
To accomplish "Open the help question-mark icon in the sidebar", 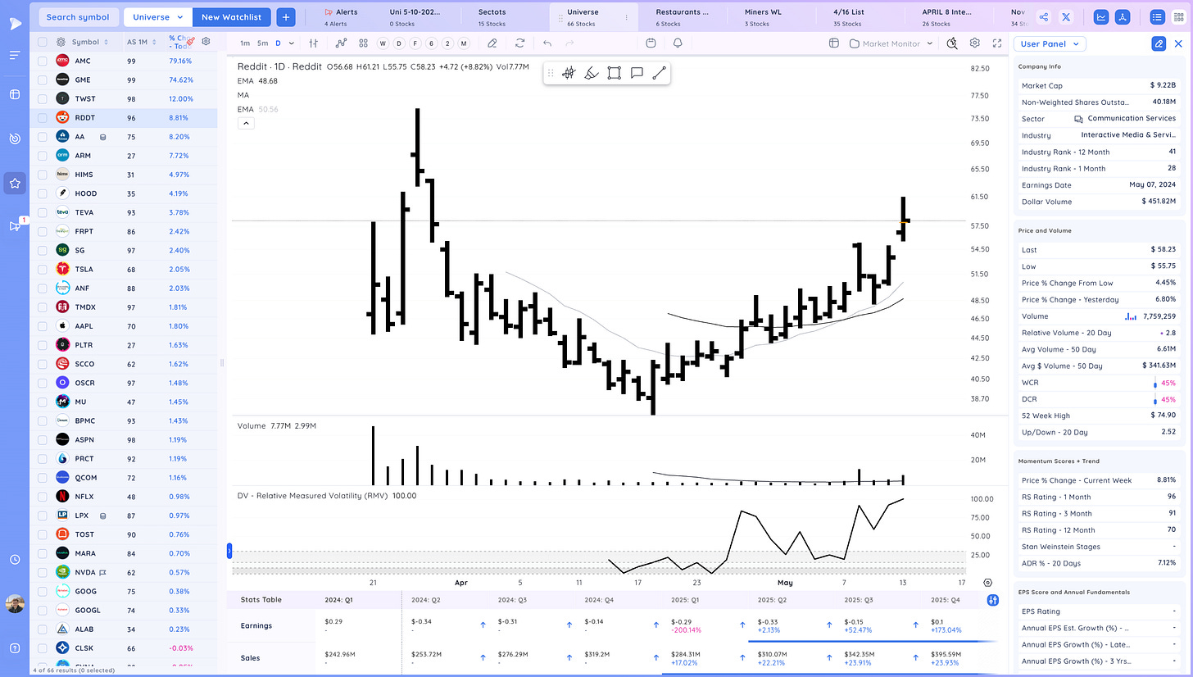I will click(x=15, y=647).
